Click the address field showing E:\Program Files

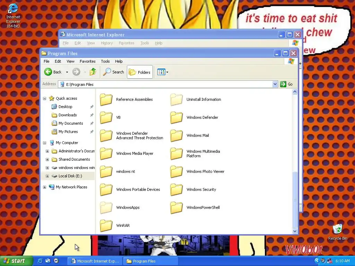point(165,85)
